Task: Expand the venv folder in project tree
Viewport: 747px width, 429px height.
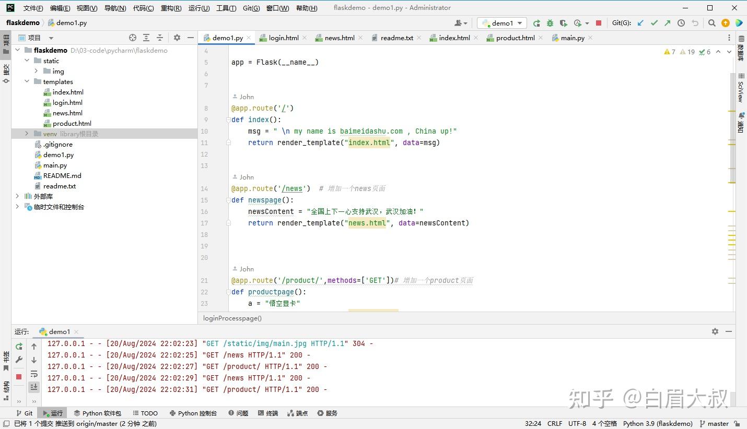Action: (27, 134)
